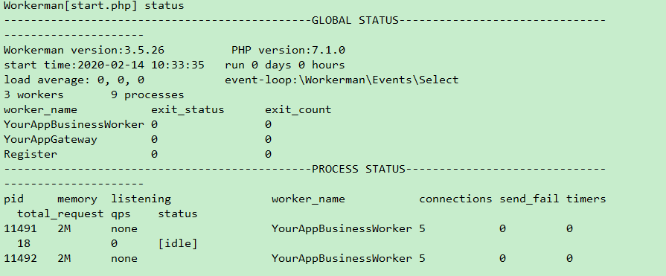
Task: Click the total_request column header
Action: 60,214
